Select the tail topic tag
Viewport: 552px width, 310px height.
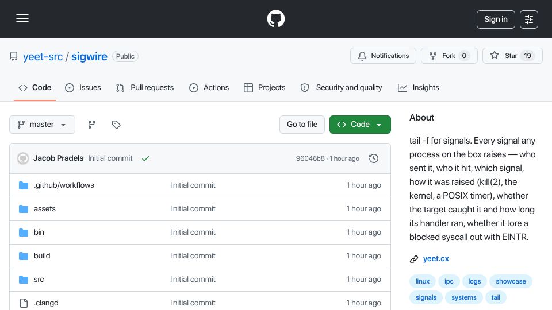496,297
